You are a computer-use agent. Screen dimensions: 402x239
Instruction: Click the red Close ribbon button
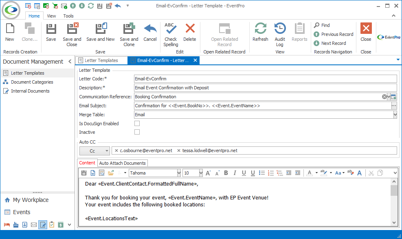click(x=366, y=32)
